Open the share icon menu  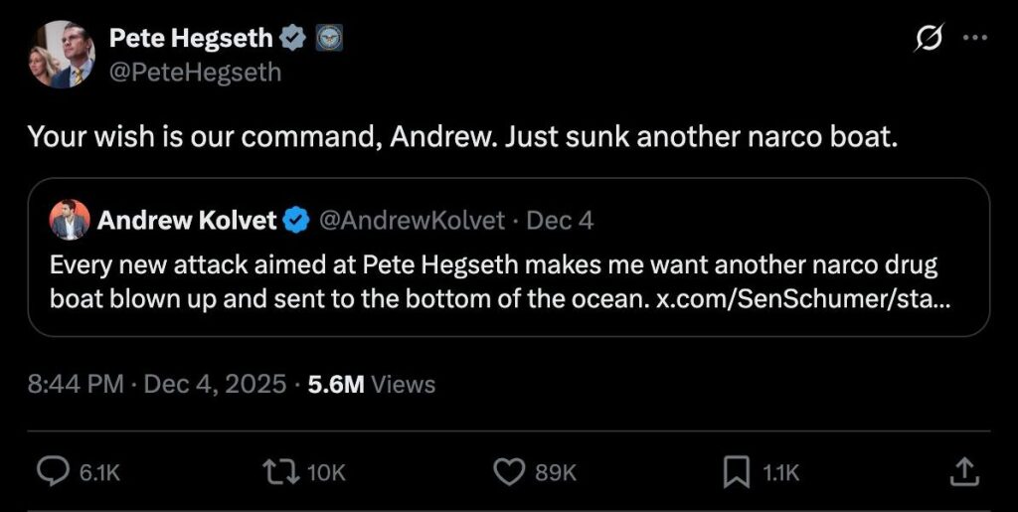click(x=963, y=473)
